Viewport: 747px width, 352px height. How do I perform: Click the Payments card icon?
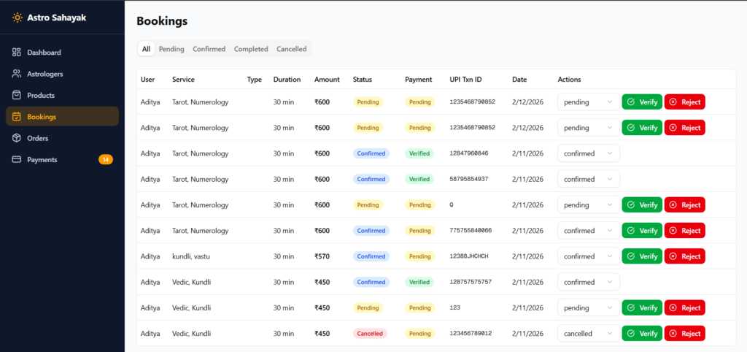17,159
